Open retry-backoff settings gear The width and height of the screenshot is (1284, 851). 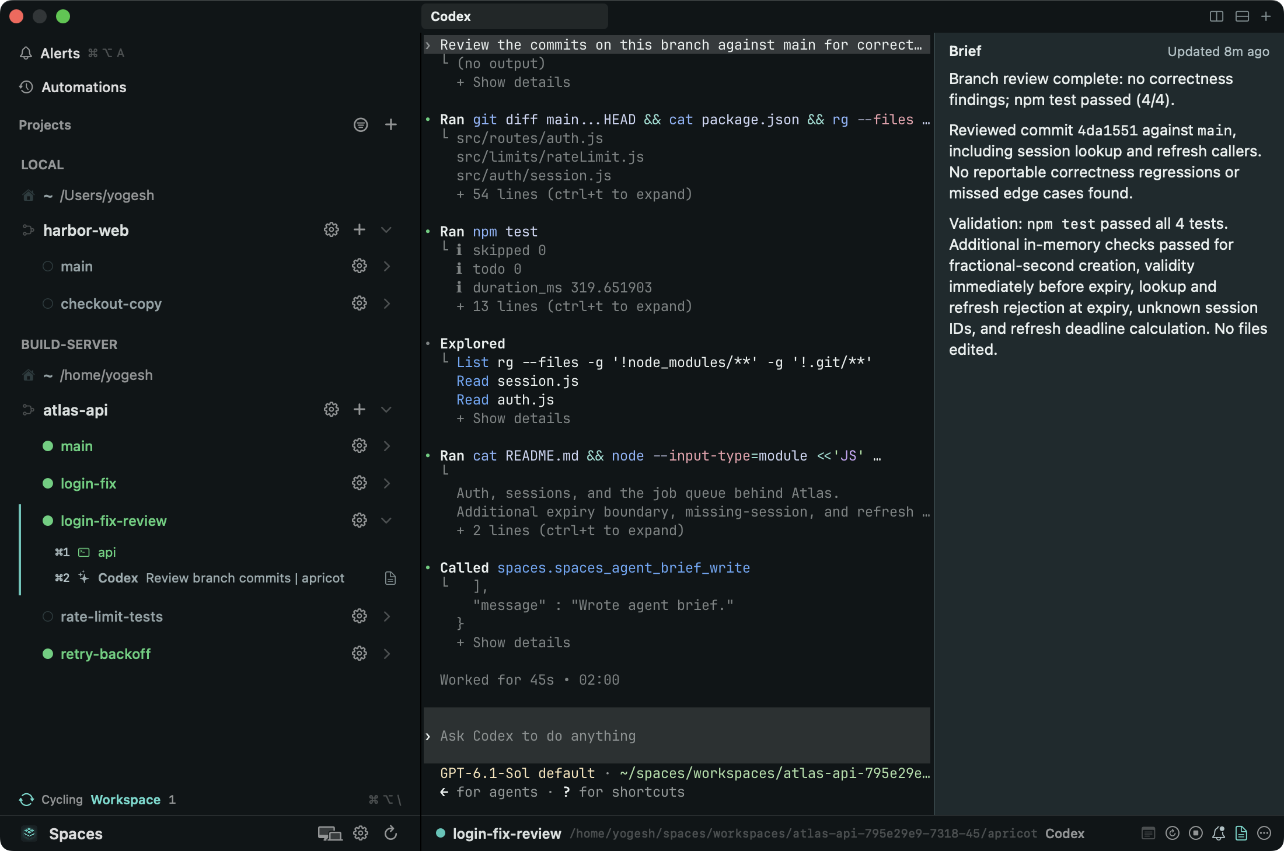click(360, 654)
